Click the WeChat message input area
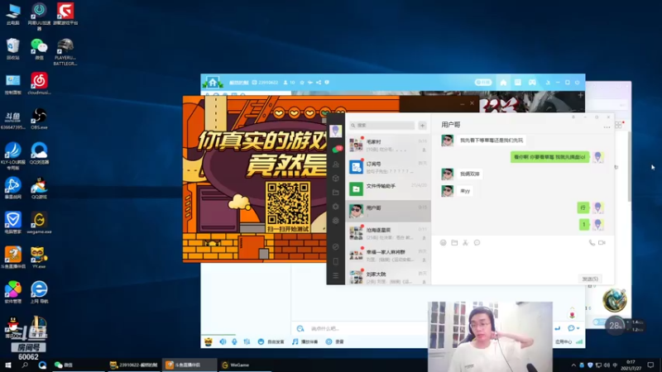 [x=523, y=260]
